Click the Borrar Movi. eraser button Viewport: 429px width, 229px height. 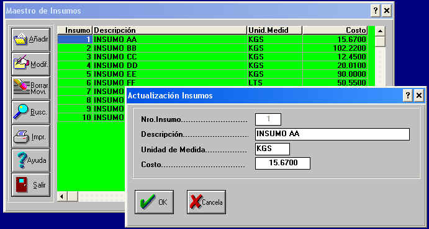(x=30, y=88)
